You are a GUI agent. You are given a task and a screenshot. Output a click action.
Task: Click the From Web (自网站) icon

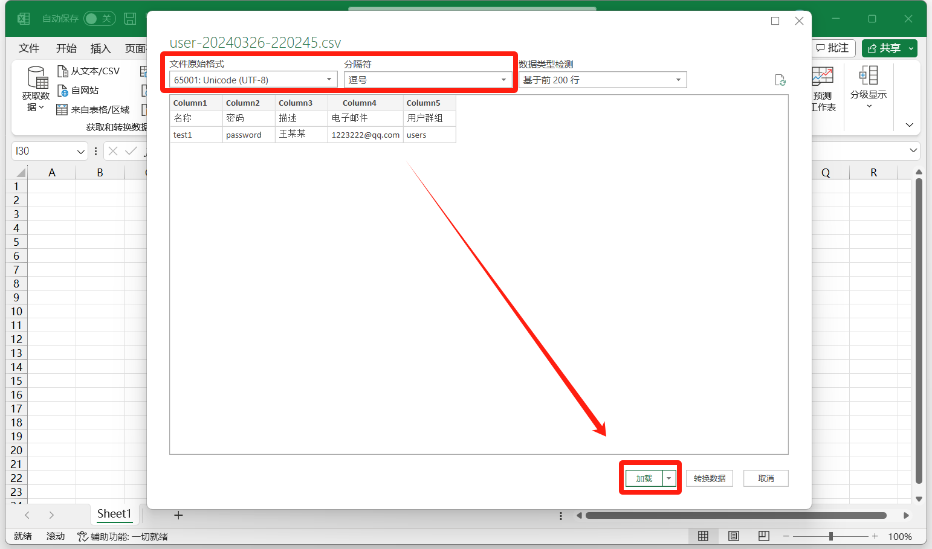62,91
